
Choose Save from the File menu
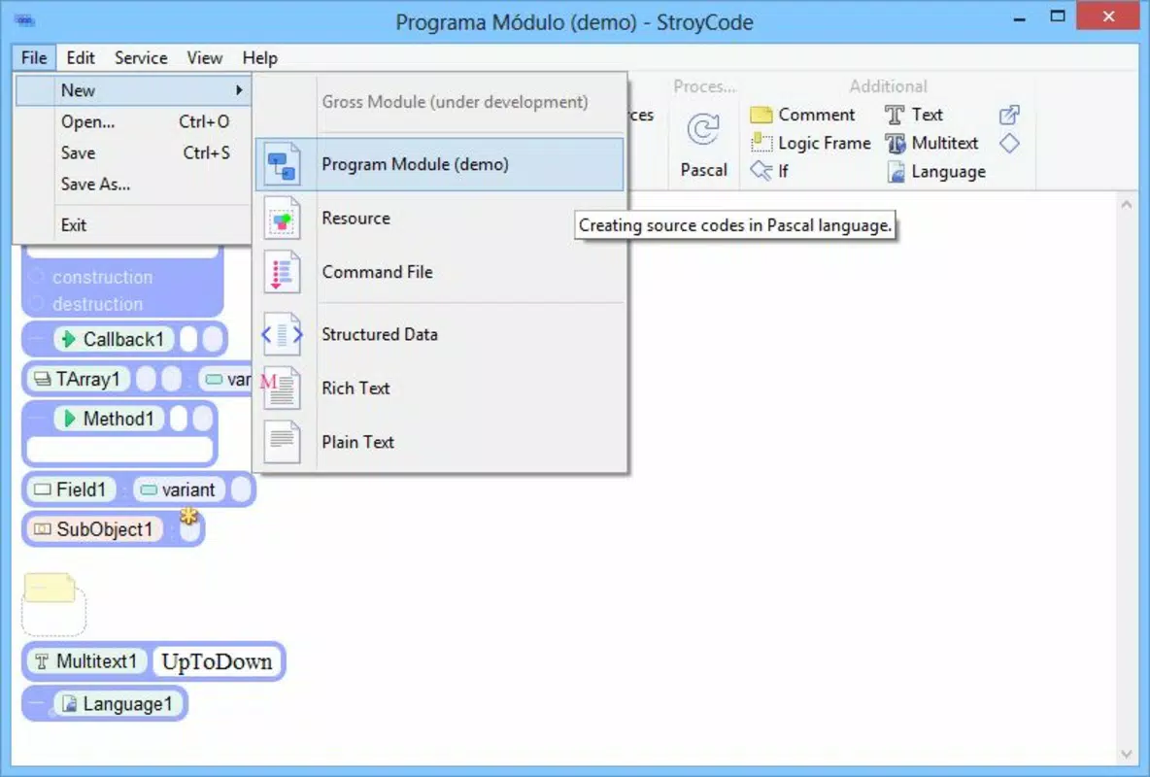point(133,152)
